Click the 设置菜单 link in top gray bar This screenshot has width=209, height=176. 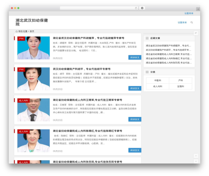(189, 13)
